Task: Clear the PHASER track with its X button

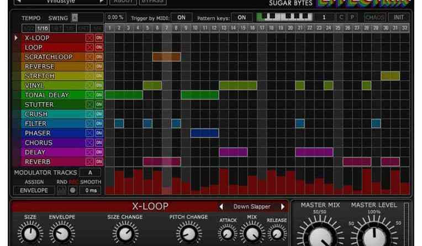Action: pyautogui.click(x=89, y=133)
